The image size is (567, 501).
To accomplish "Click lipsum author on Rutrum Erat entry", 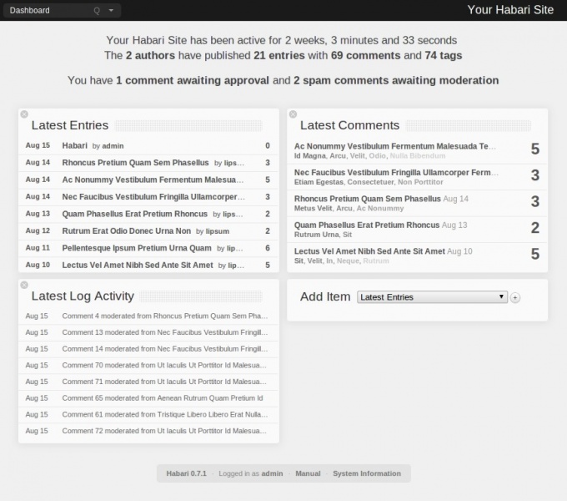I will tap(218, 231).
